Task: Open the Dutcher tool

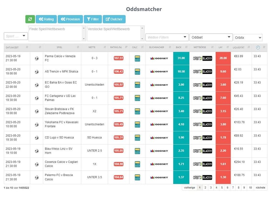Action: click(114, 19)
